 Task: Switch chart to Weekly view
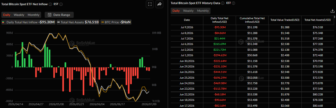(19, 15)
